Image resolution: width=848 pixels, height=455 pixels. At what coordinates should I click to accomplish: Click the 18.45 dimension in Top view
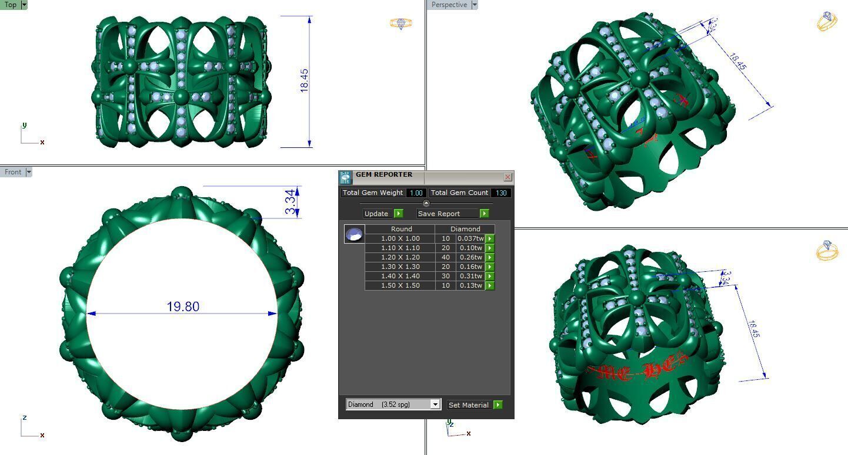tap(304, 81)
